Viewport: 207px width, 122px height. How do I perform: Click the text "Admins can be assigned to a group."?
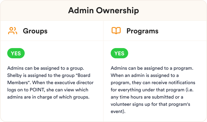pos(46,68)
